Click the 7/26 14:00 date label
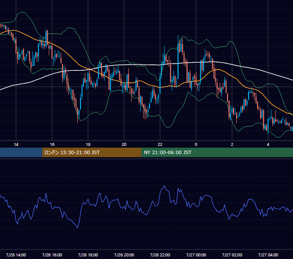The width and height of the screenshot is (293, 259). point(16,255)
